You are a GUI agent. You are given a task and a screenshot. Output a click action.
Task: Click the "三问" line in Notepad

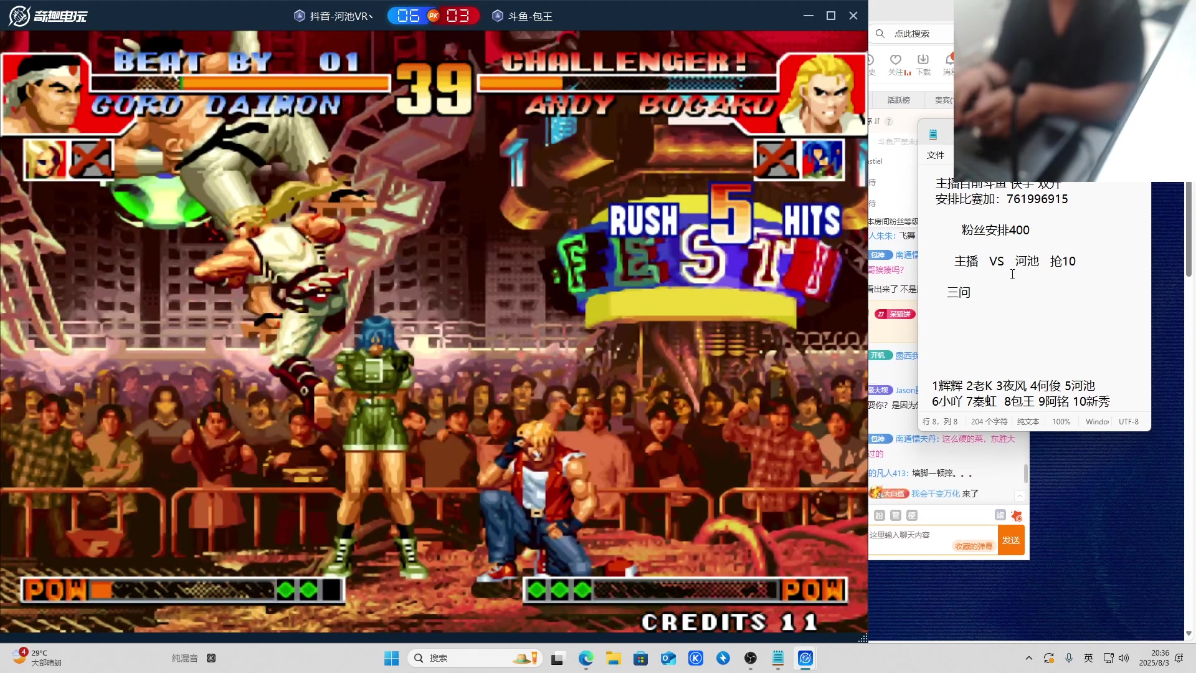tap(959, 292)
